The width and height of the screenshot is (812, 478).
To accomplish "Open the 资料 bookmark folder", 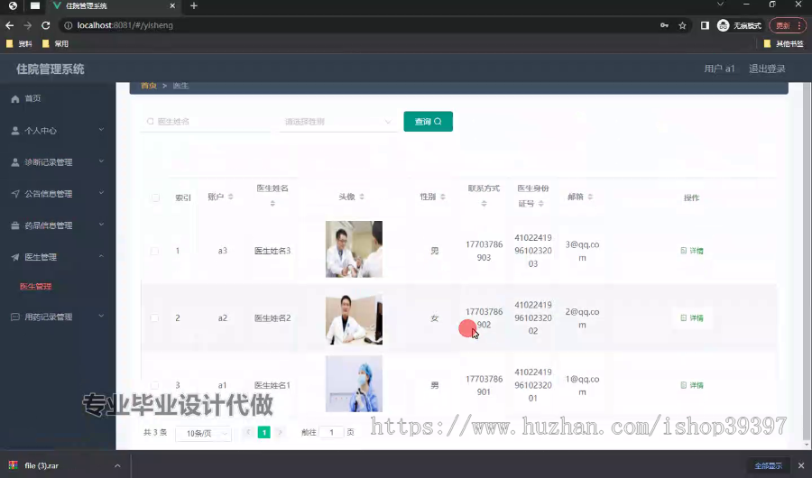I will 19,44.
